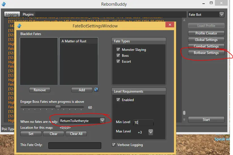The width and height of the screenshot is (233, 155).
Task: Open Botbase Settings
Action: pyautogui.click(x=206, y=53)
